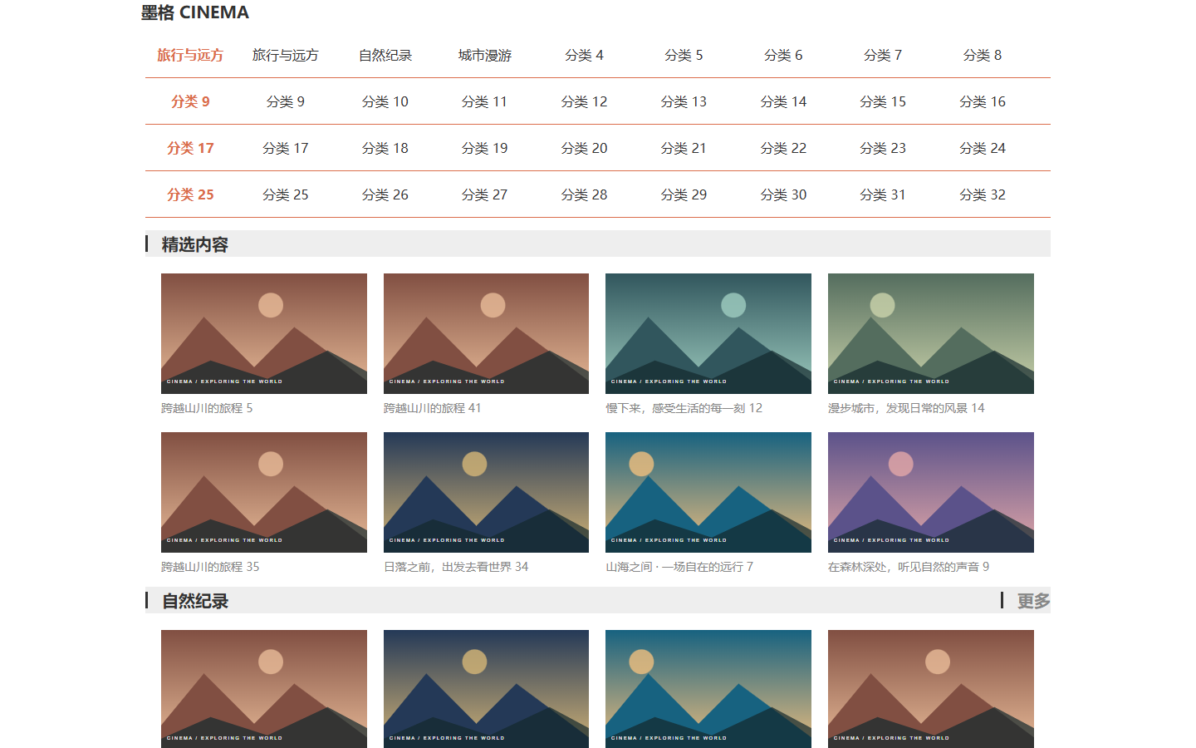Click the title 漫步城市，发现日常的风景 14

[906, 408]
